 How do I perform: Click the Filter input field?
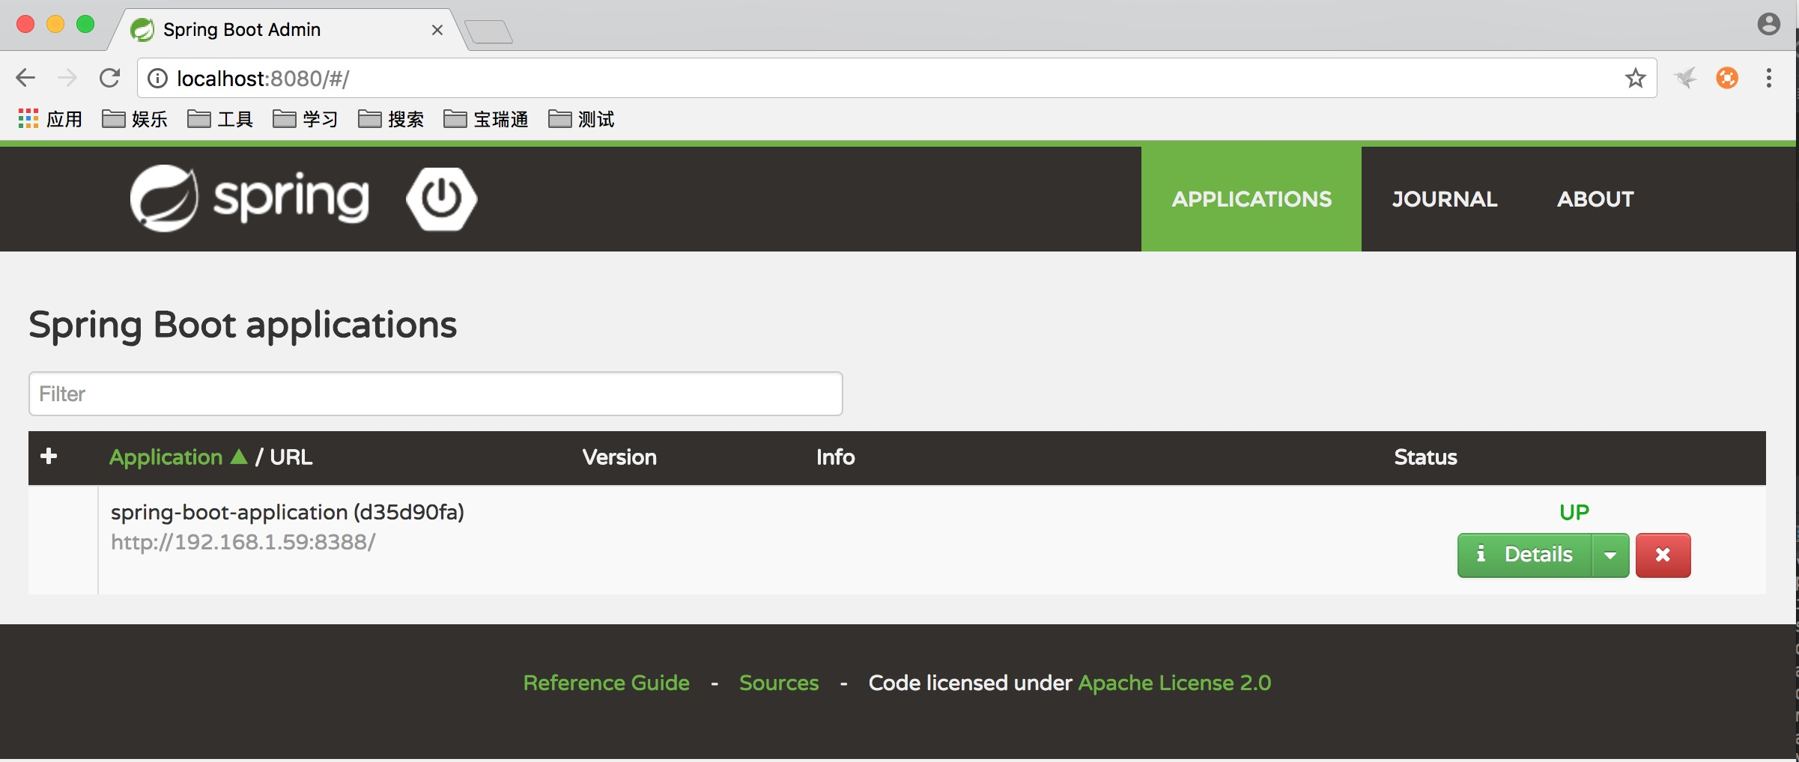(436, 394)
